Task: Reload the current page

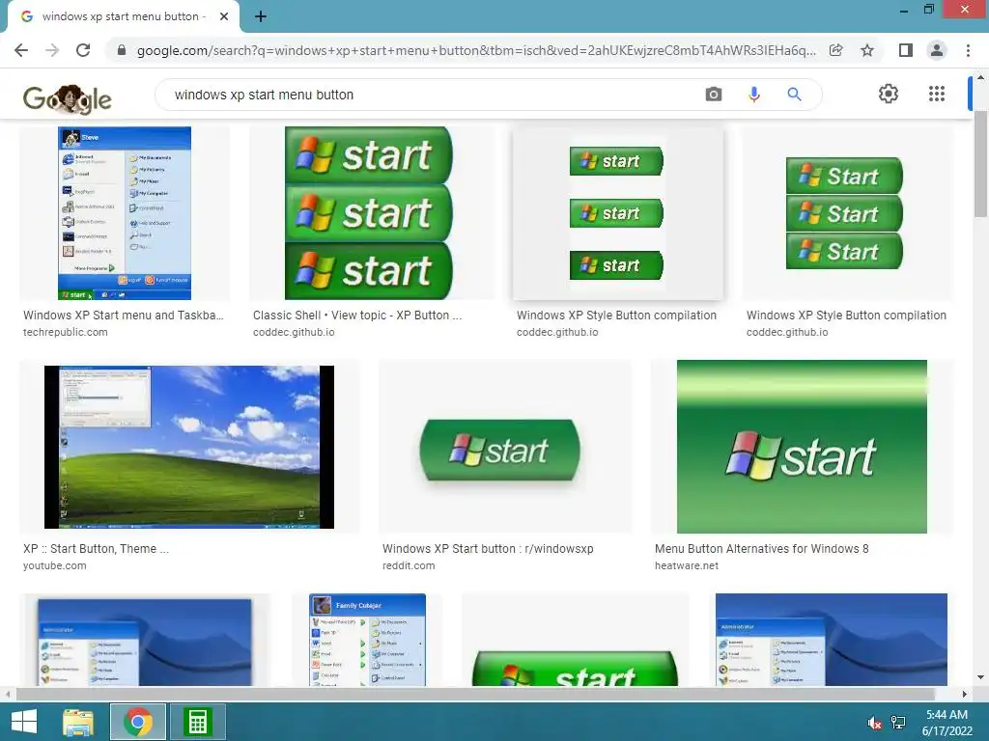Action: point(83,50)
